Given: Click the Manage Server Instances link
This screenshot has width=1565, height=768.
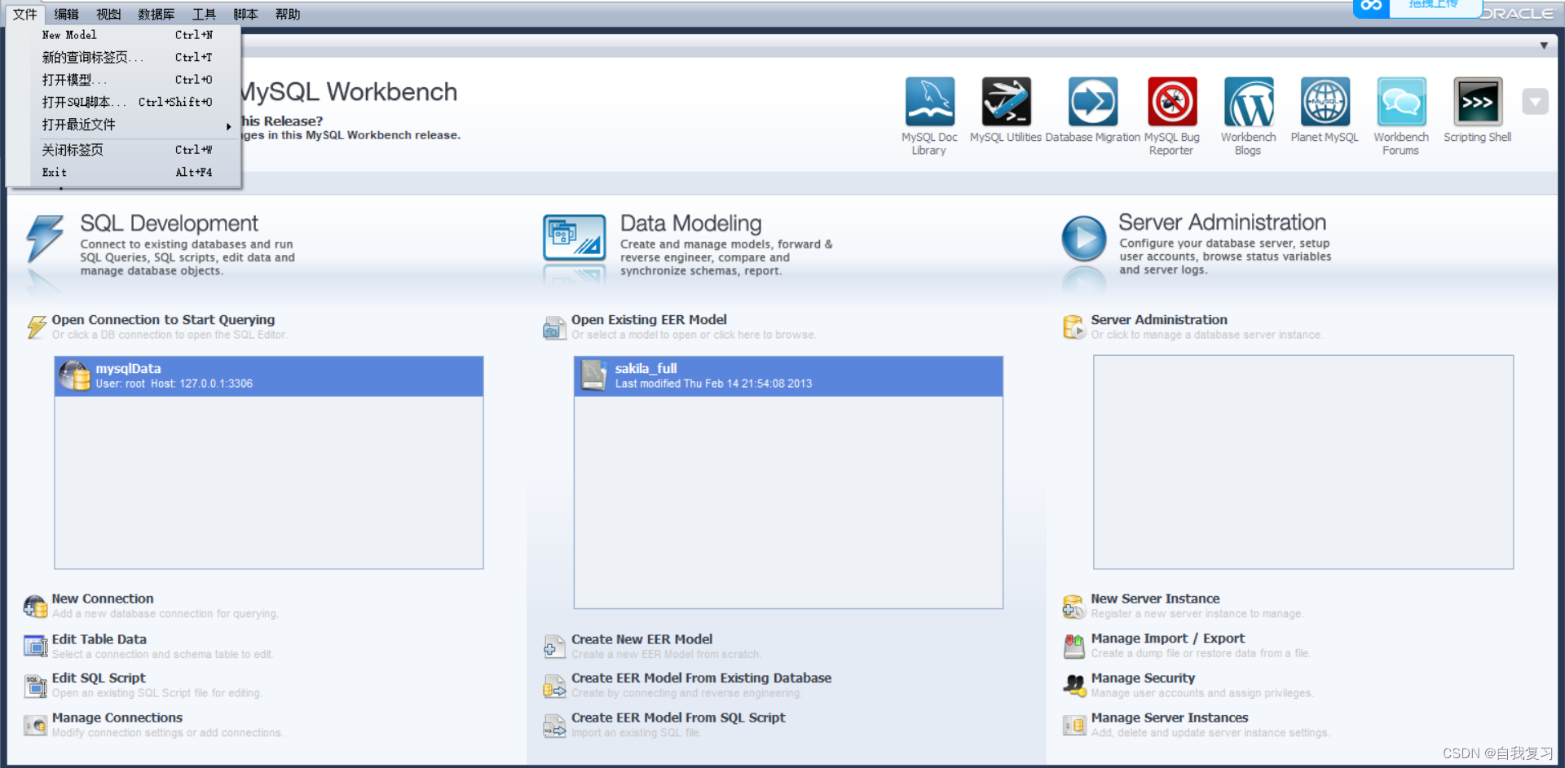Looking at the screenshot, I should (x=1169, y=718).
